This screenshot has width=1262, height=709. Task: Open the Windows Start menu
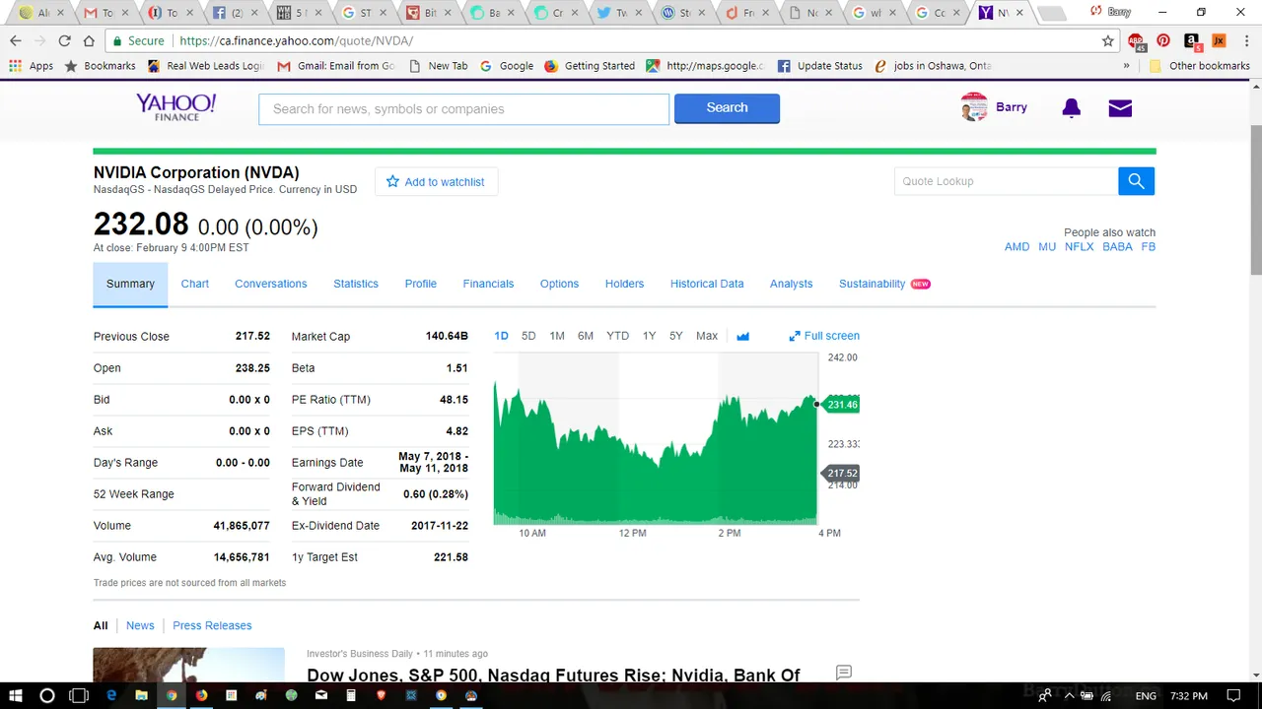click(x=16, y=695)
